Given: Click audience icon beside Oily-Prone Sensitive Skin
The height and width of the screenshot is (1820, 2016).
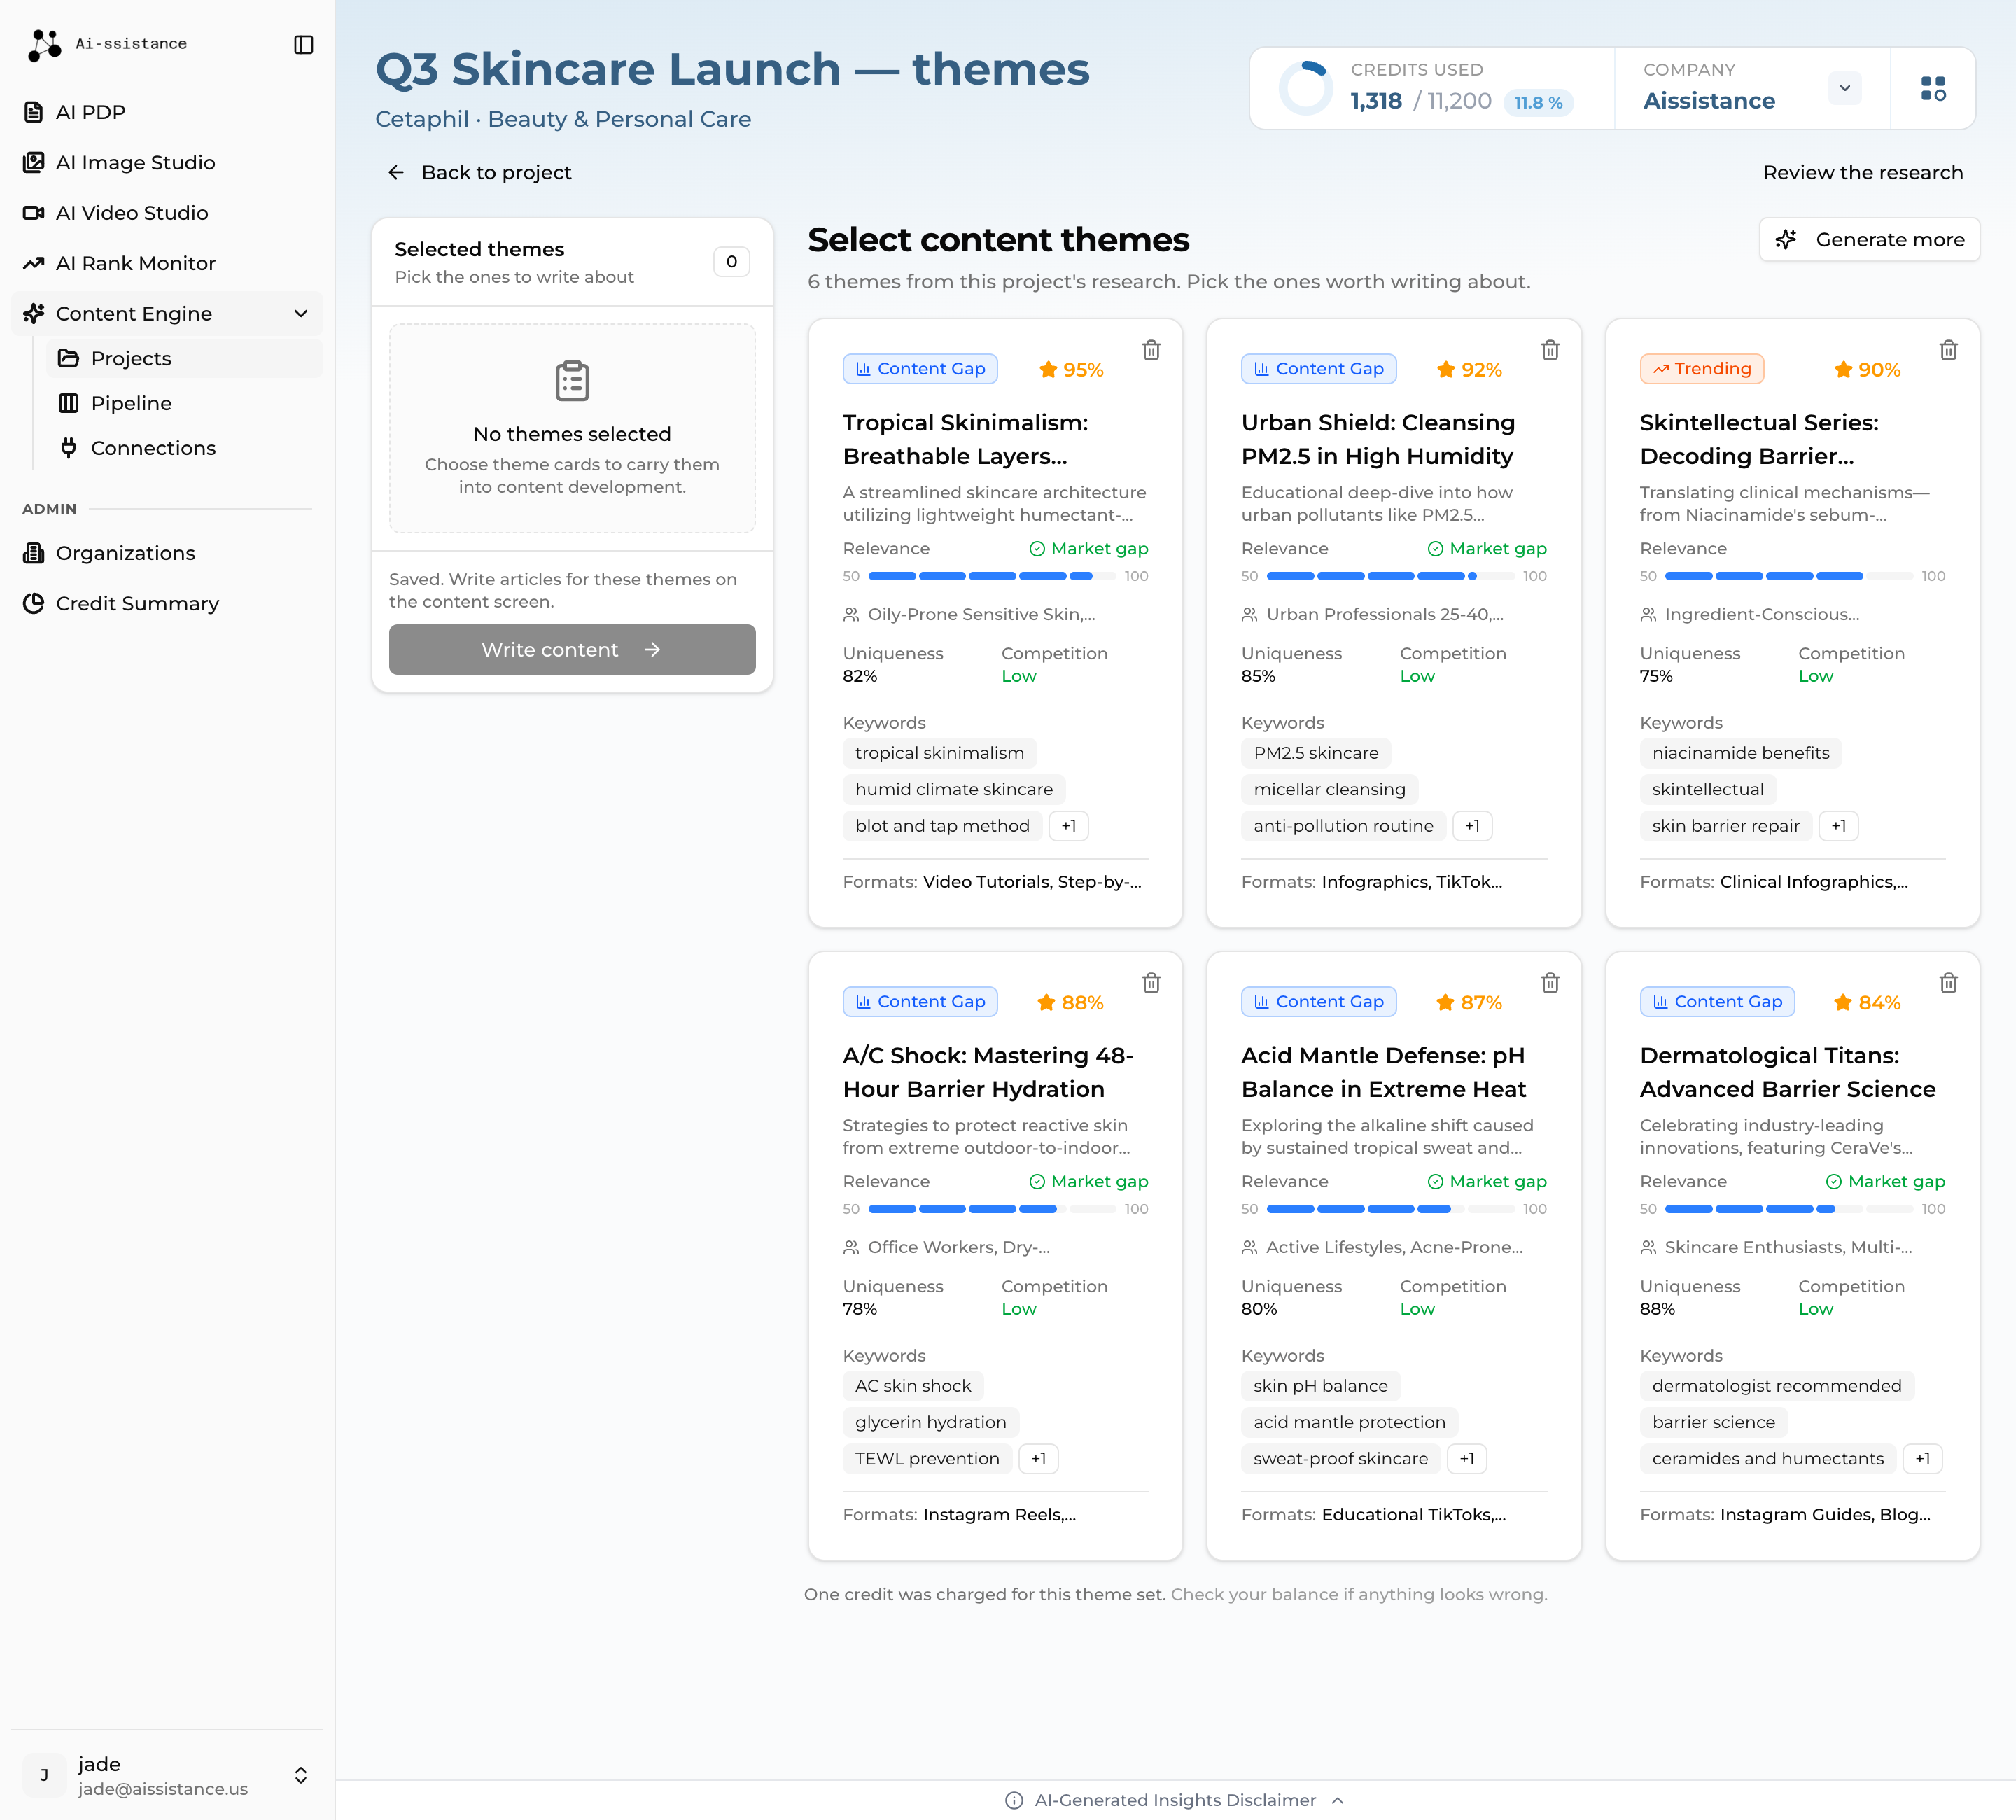Looking at the screenshot, I should coord(851,615).
